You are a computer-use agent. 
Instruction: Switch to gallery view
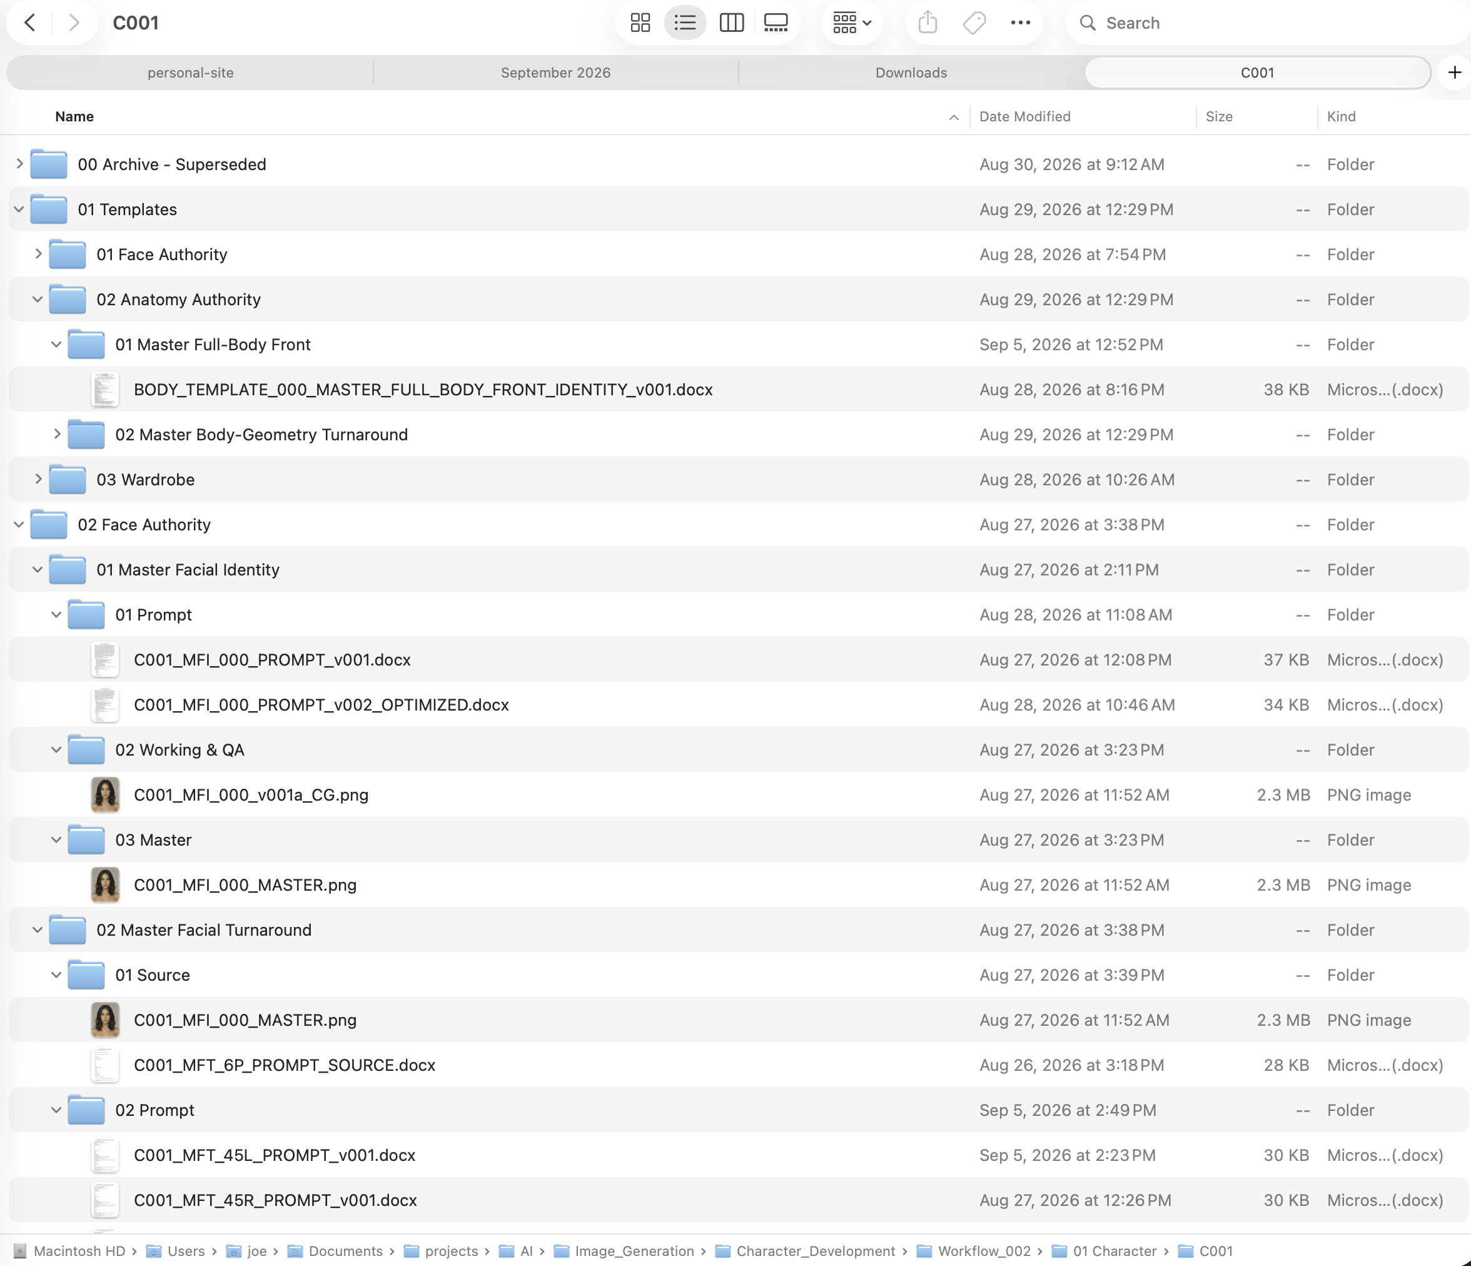coord(776,23)
